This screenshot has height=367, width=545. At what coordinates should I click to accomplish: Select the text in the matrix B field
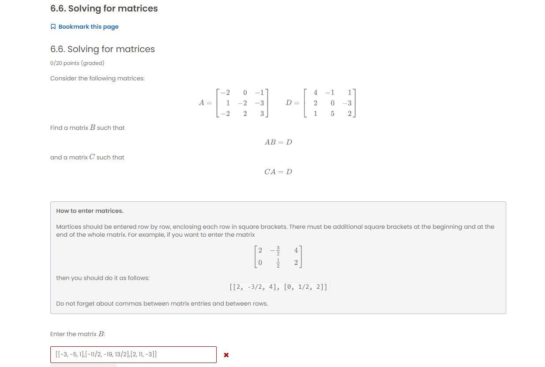106,354
